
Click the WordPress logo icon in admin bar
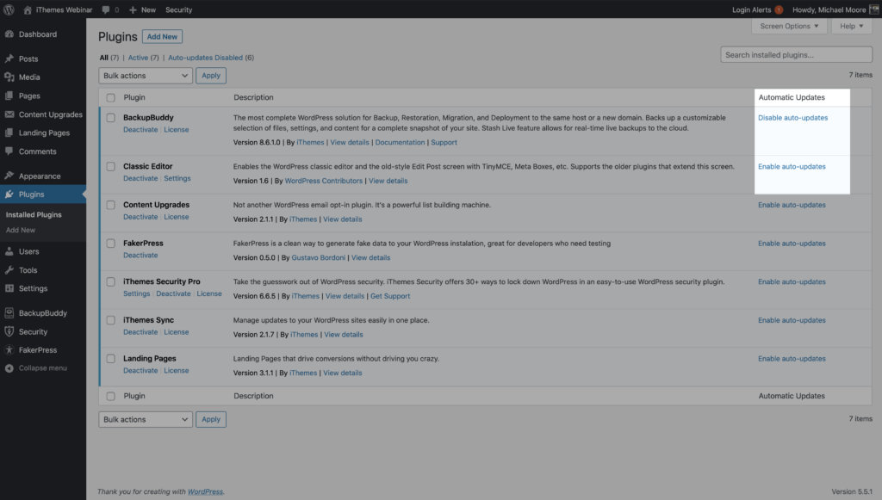tap(9, 9)
